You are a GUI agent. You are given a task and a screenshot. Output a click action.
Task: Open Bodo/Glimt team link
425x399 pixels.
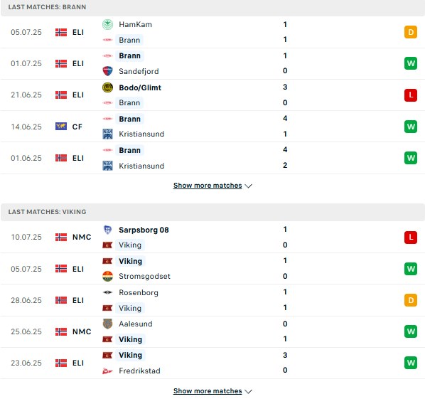(140, 87)
